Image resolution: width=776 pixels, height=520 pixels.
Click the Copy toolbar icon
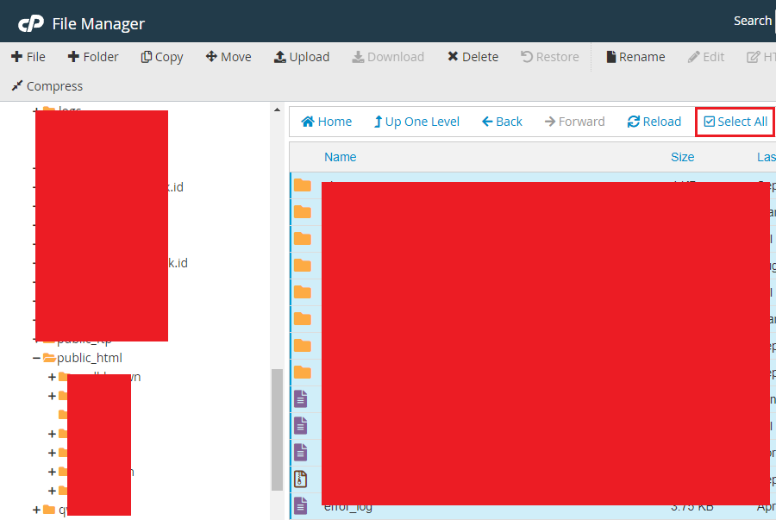pos(162,57)
